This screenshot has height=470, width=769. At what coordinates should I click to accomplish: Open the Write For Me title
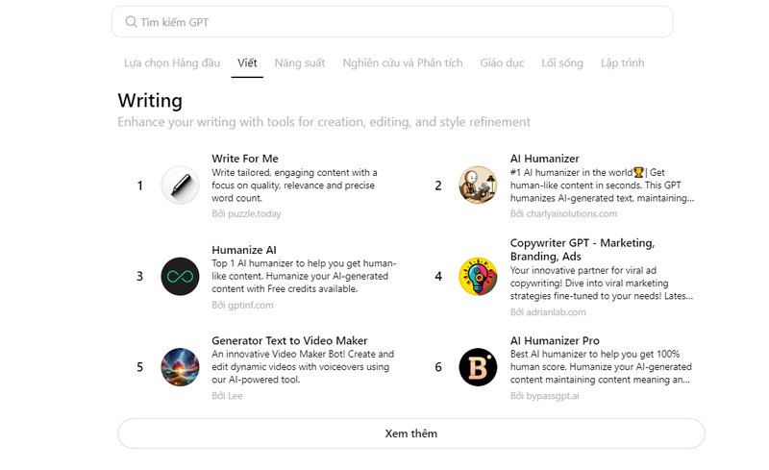click(x=245, y=159)
